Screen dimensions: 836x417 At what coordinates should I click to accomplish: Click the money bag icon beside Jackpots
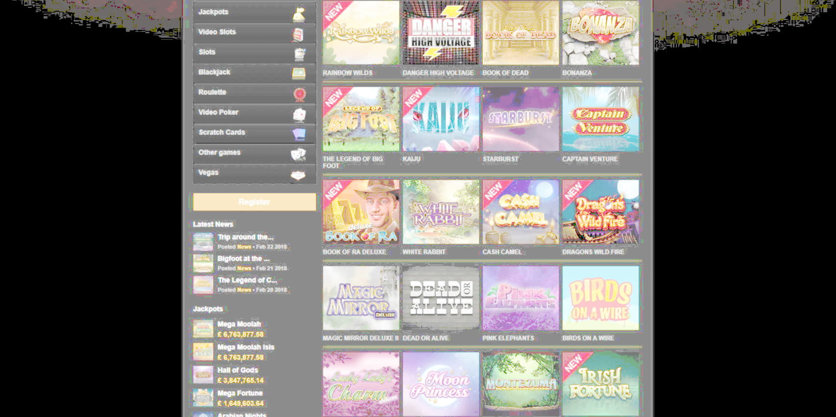pos(299,15)
